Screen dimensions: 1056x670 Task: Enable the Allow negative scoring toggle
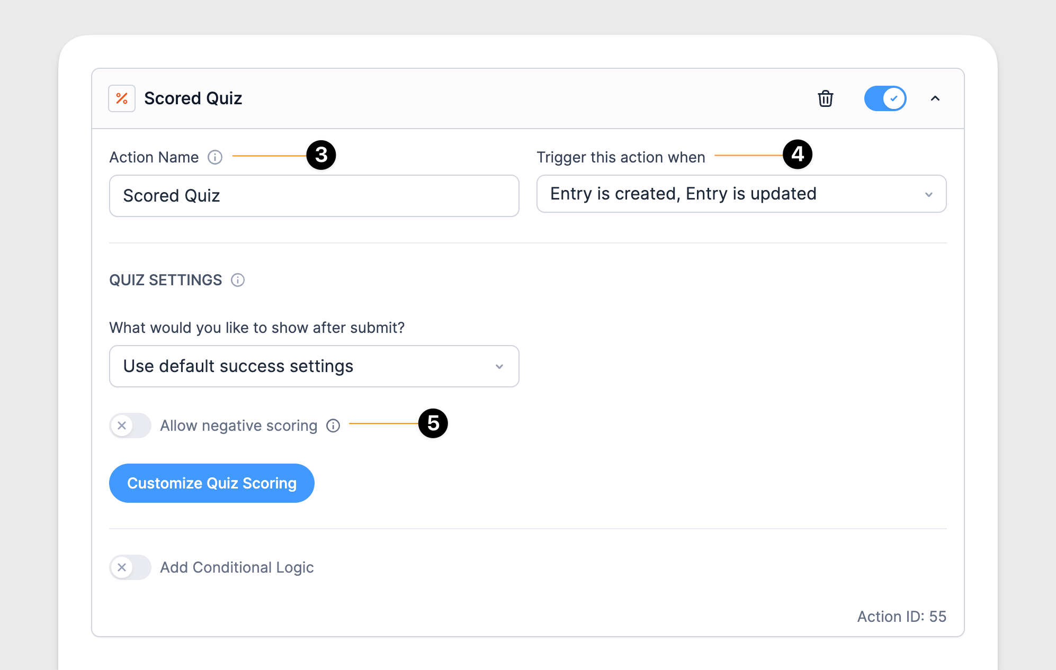click(130, 425)
